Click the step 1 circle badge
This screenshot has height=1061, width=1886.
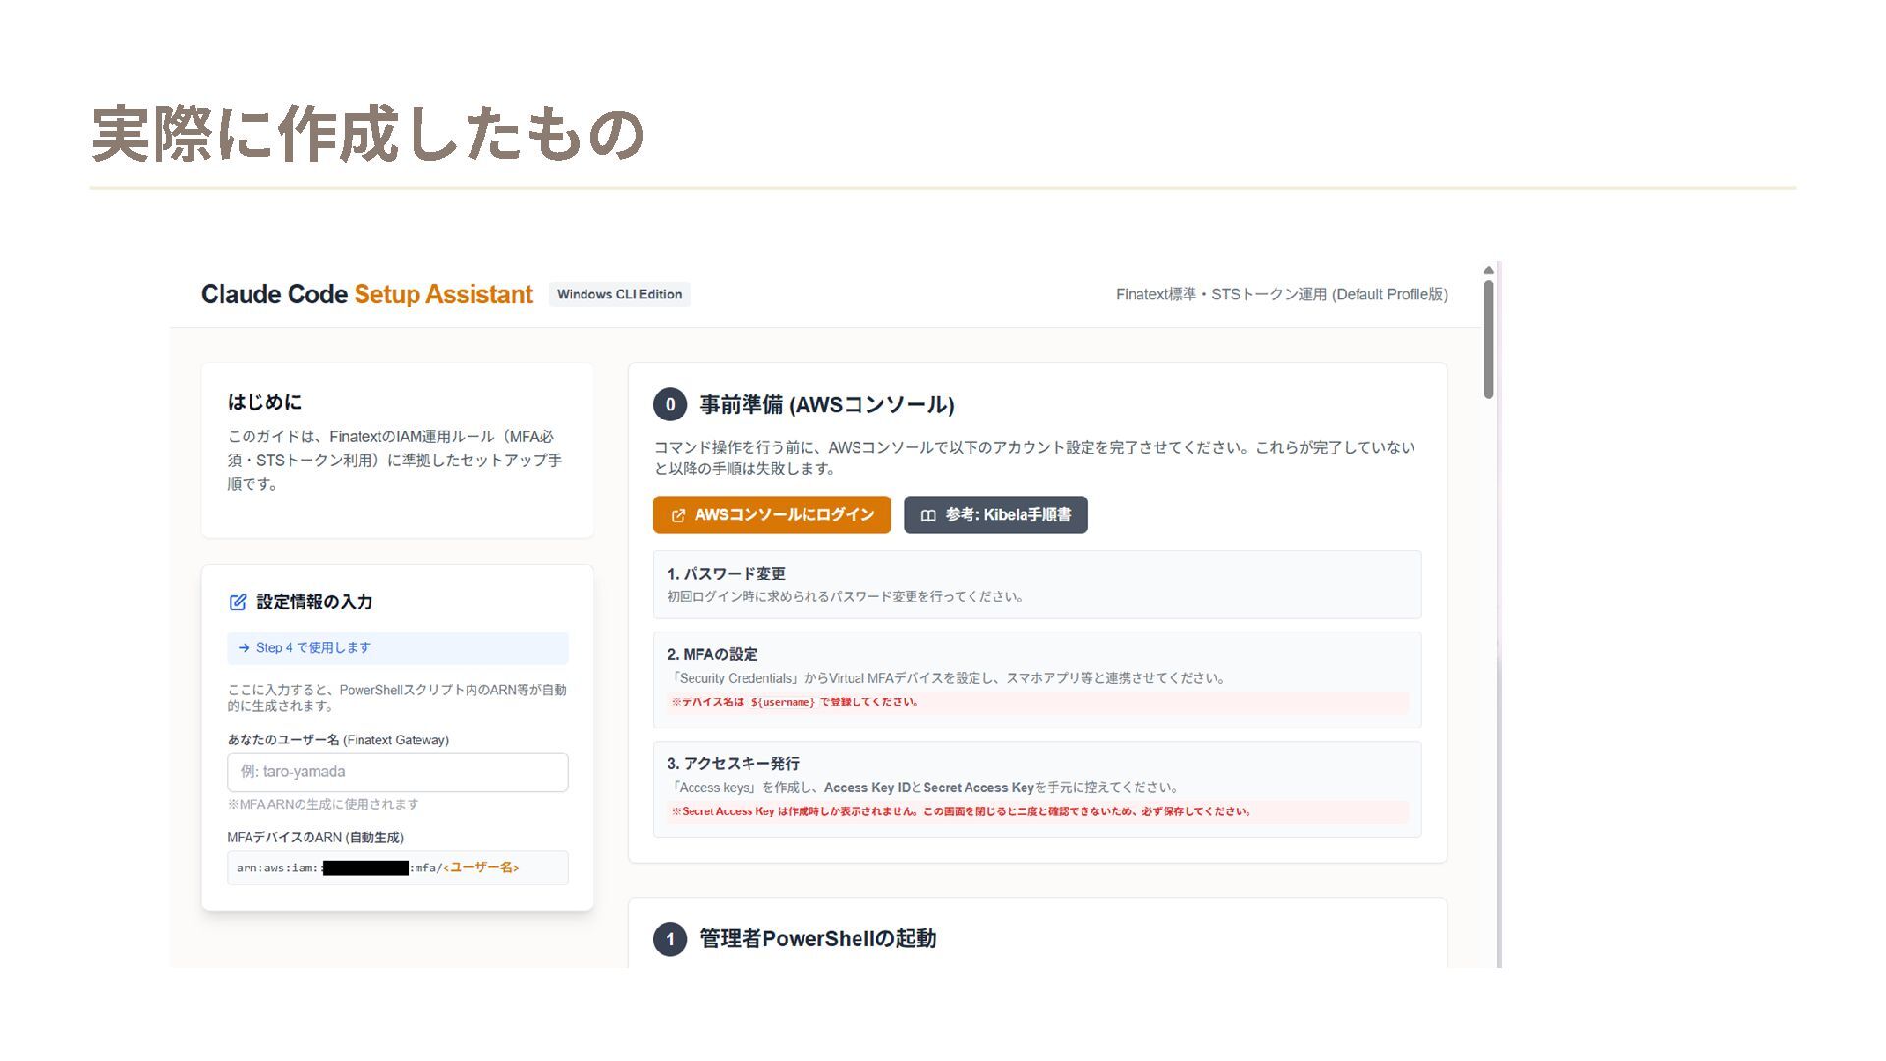point(670,939)
